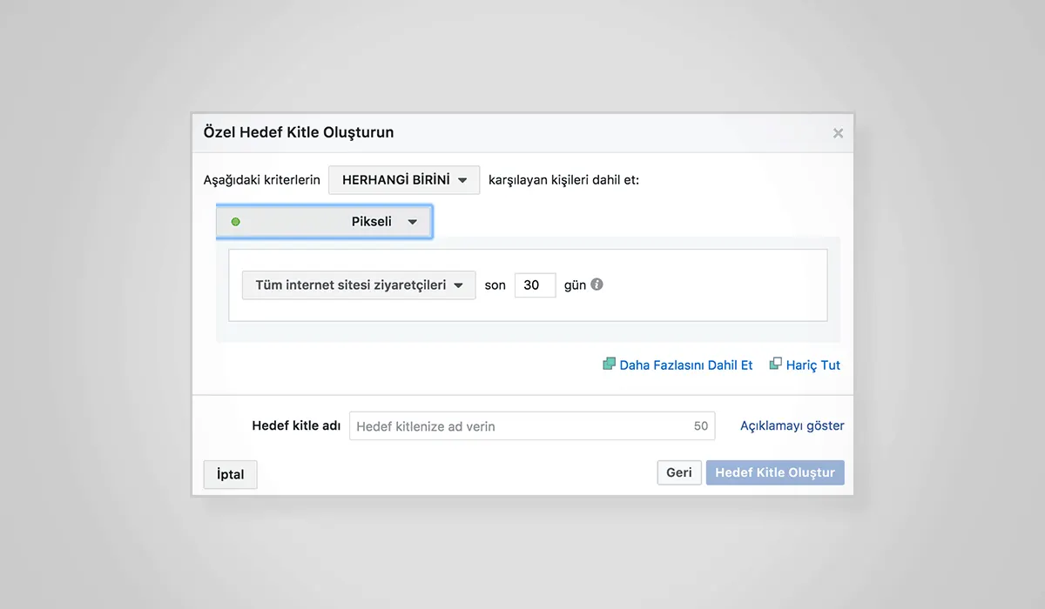Click the Açıklamayı göster link

click(792, 425)
